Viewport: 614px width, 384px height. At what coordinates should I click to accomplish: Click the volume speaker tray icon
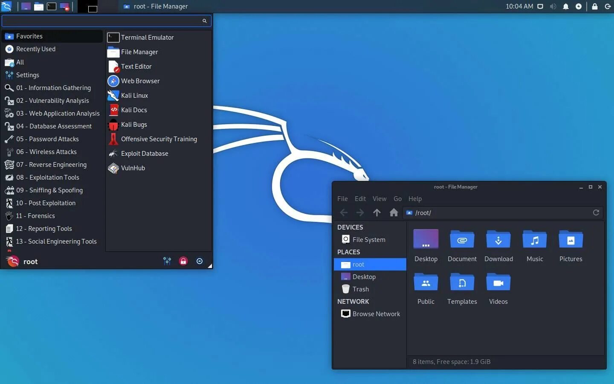(553, 6)
